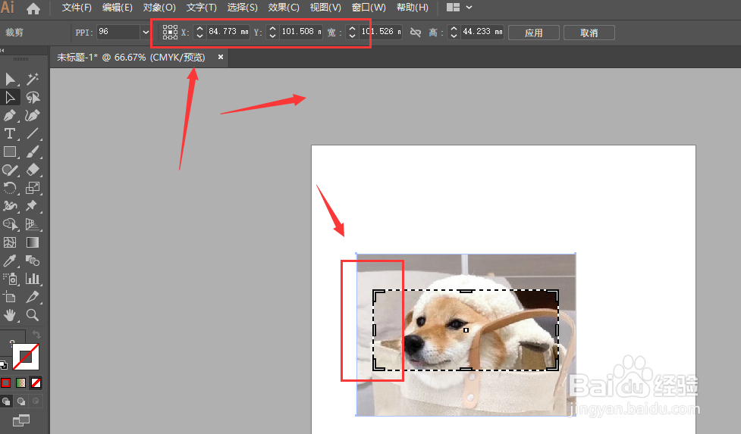Image resolution: width=741 pixels, height=434 pixels.
Task: Adjust the 宽 width stepper
Action: [x=352, y=32]
